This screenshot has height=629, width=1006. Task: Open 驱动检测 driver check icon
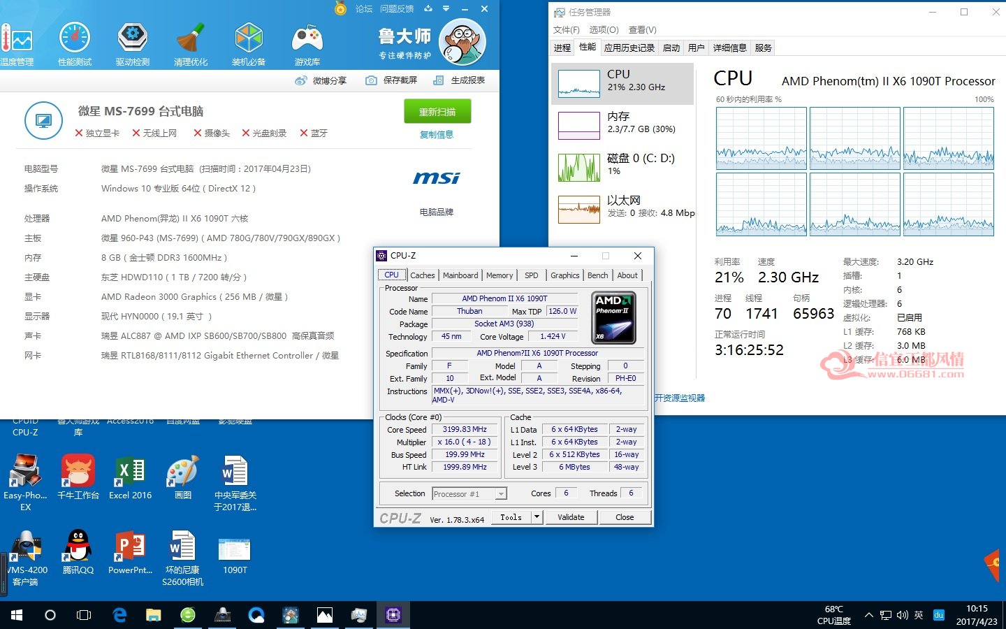(x=133, y=43)
